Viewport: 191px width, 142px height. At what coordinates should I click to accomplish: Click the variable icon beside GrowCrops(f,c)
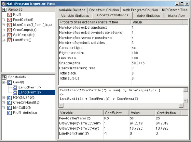click(9, 30)
